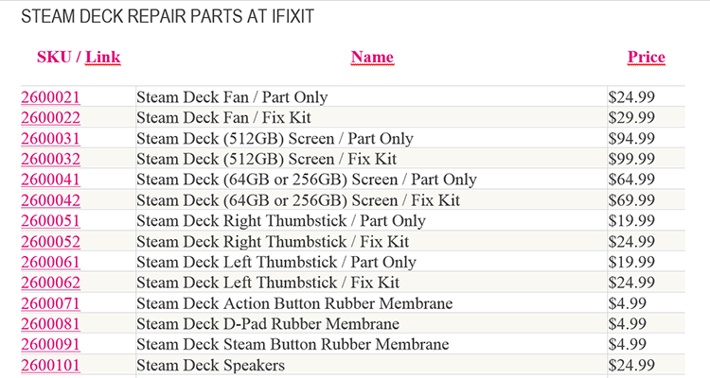The image size is (710, 378).
Task: Click the $94.99 price cell
Action: tap(631, 138)
